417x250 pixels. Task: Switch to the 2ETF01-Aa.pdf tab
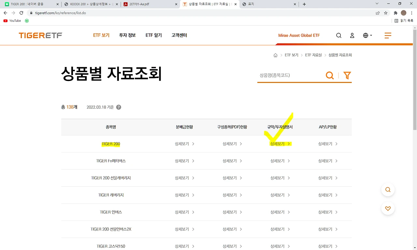pos(150,4)
